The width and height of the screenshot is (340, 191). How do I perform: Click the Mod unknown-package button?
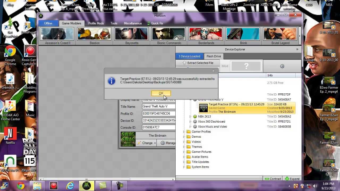coord(246,66)
